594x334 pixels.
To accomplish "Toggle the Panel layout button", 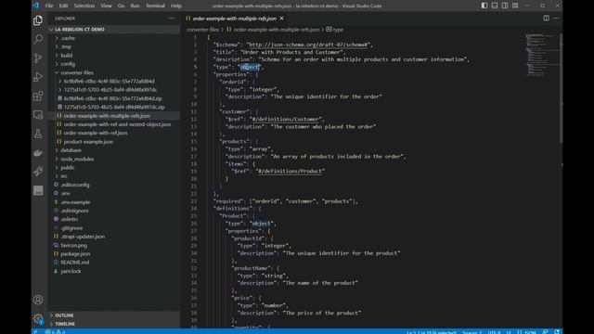I will click(495, 6).
